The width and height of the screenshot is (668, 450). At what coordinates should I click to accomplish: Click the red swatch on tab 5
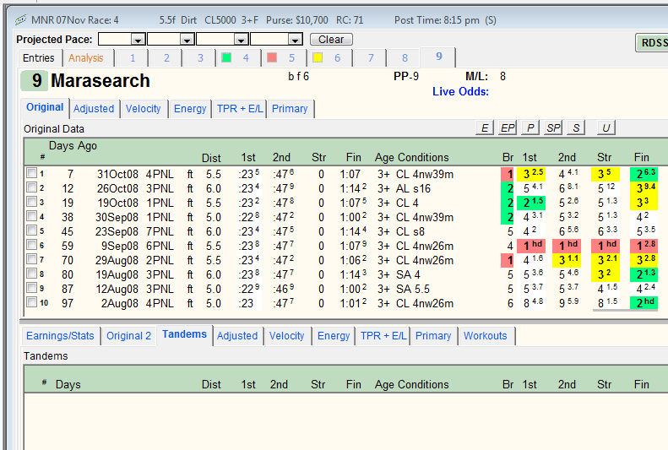point(272,57)
